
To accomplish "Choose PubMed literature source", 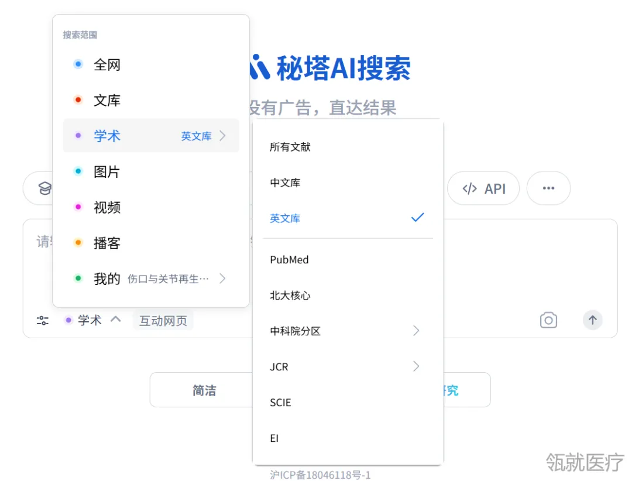I will pyautogui.click(x=348, y=260).
